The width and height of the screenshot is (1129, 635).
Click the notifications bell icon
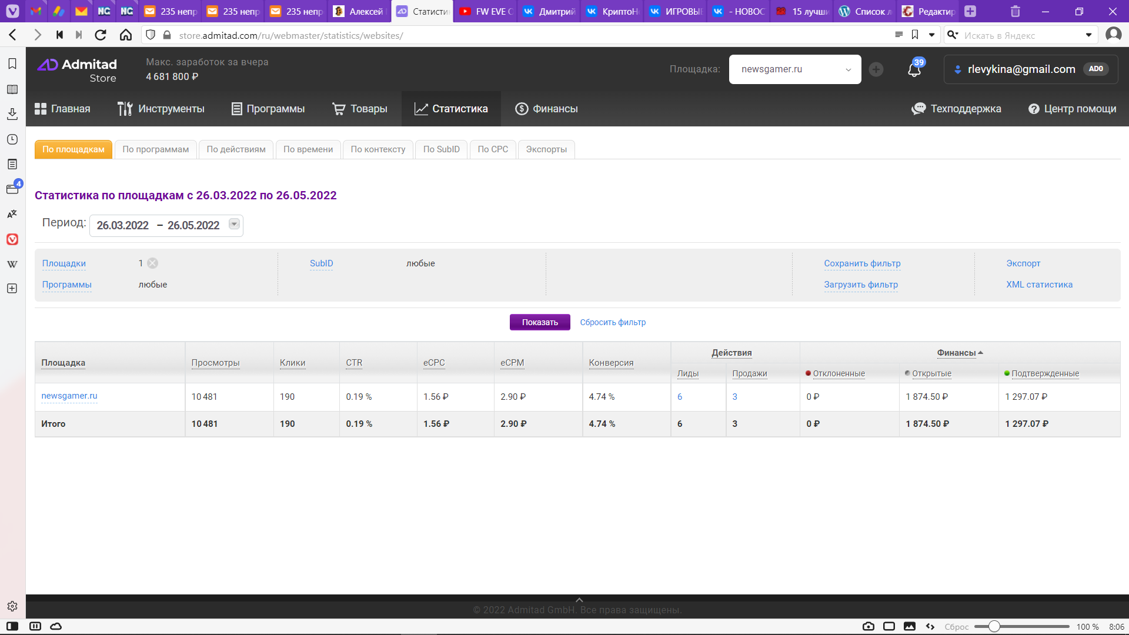pyautogui.click(x=914, y=70)
